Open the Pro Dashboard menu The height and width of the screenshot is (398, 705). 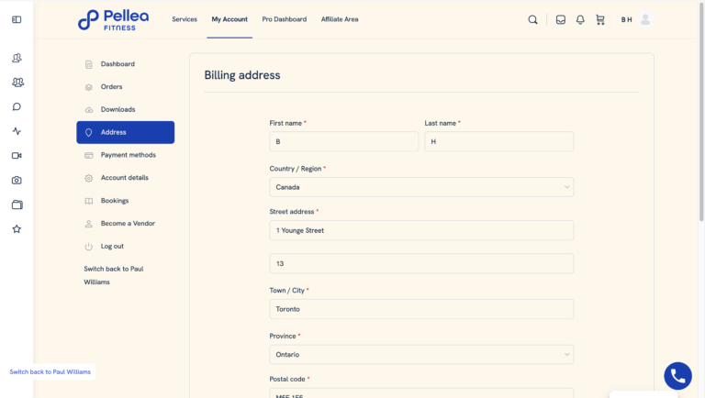coord(285,19)
